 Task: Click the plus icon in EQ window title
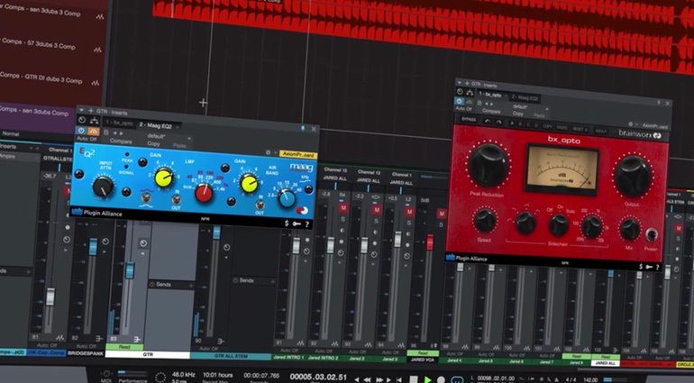91,110
